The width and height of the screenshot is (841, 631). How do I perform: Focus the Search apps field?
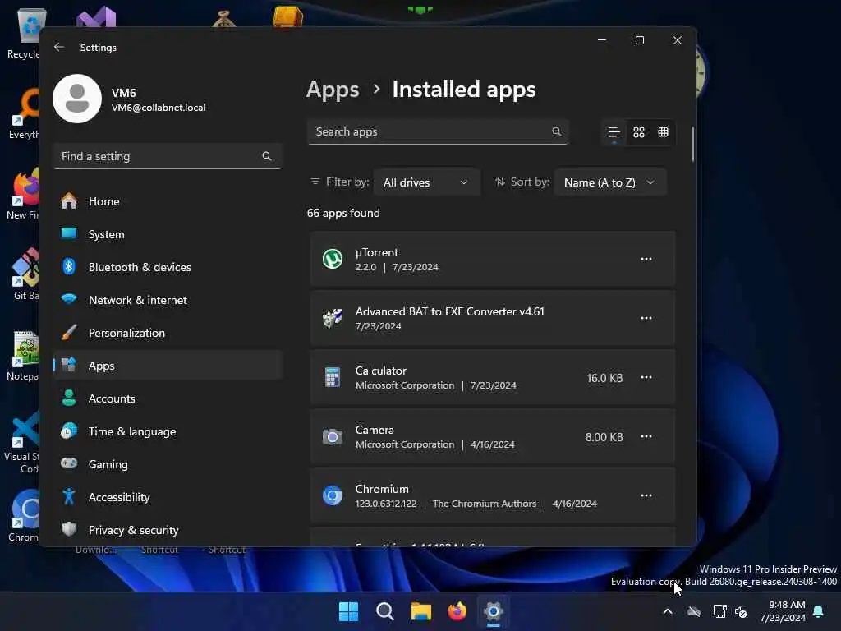coord(438,131)
